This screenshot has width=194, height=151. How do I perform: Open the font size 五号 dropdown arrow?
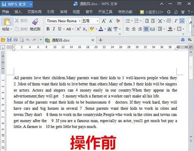(98, 21)
